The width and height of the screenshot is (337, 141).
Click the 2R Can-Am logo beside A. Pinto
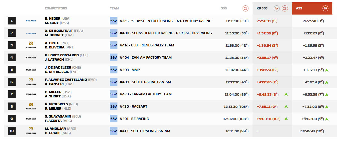[31, 45]
